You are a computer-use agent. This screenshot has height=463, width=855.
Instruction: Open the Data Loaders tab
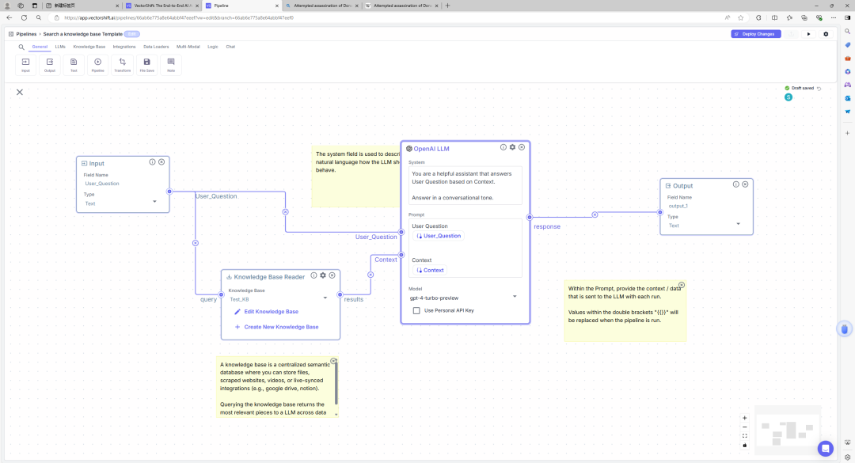(x=156, y=47)
